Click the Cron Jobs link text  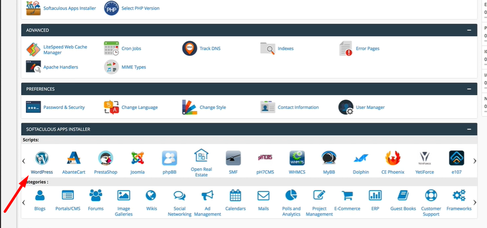click(131, 49)
